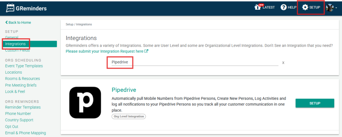Click the Integration Request submission link
342x137 pixels.
(x=105, y=51)
